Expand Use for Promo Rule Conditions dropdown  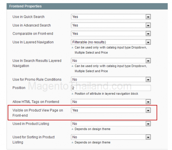(x=111, y=79)
